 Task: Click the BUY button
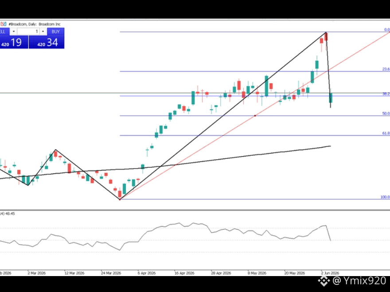56,31
